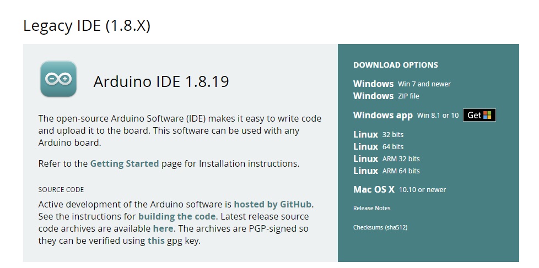The image size is (539, 268).
Task: Click the Arduino infinity logo icon
Action: 58,79
